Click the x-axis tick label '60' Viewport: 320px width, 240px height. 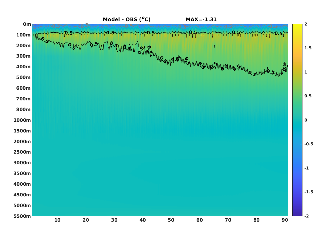[200, 220]
